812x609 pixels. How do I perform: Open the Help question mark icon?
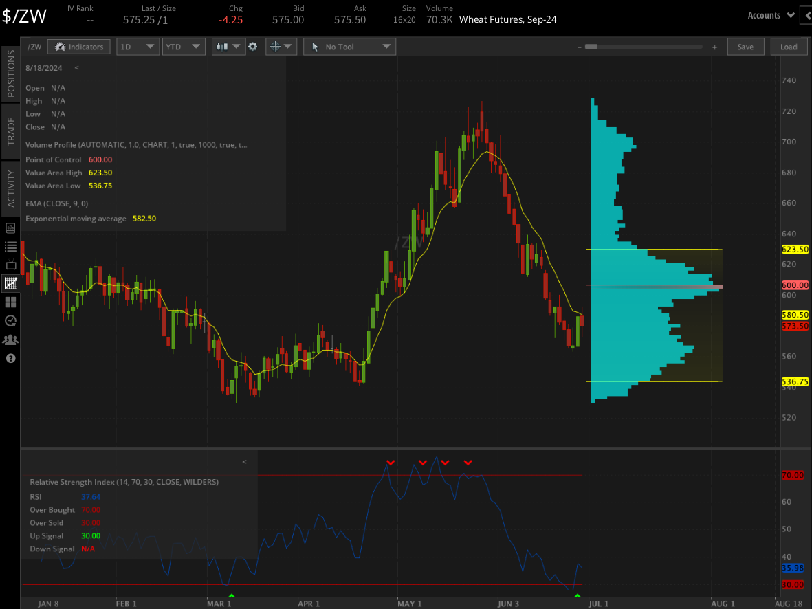click(10, 358)
